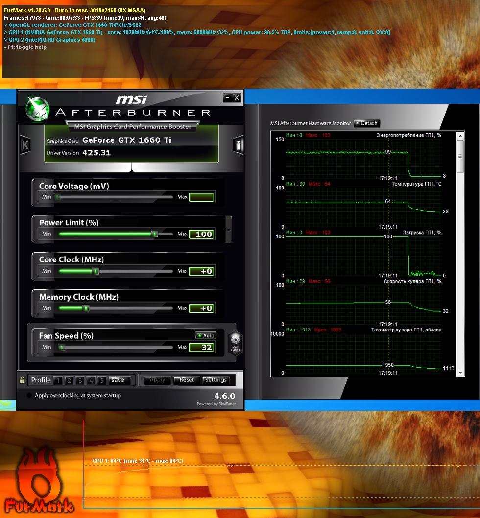Open the User Define fan gear icon

(235, 341)
